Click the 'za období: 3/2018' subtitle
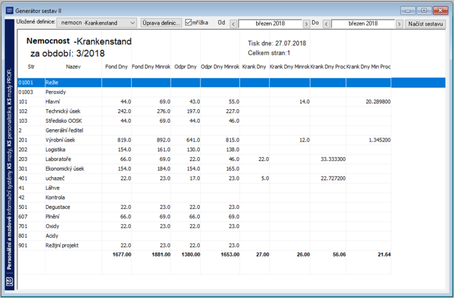The height and width of the screenshot is (298, 454). click(67, 54)
